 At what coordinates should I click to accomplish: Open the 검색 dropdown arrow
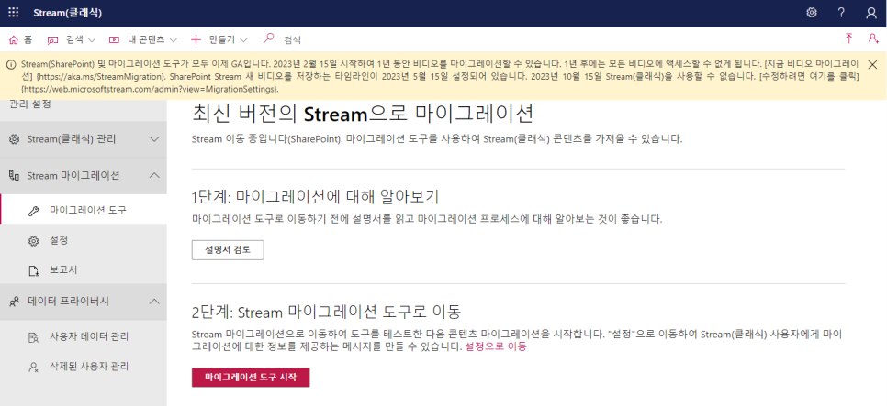(x=92, y=40)
